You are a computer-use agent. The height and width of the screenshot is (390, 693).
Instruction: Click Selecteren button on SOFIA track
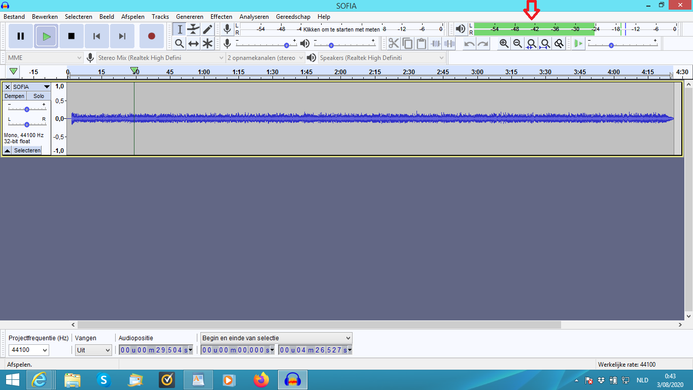(x=27, y=151)
